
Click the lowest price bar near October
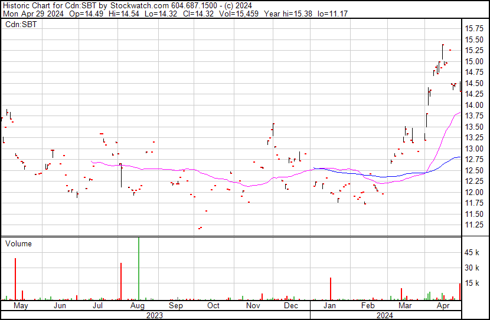coord(200,228)
